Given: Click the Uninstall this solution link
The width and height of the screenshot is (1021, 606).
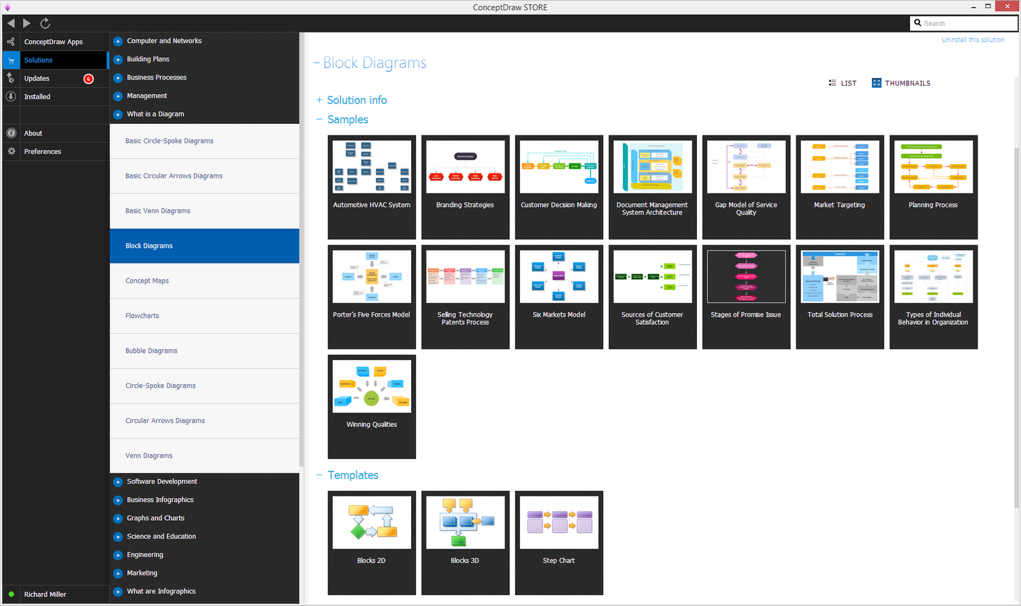Looking at the screenshot, I should coord(972,39).
